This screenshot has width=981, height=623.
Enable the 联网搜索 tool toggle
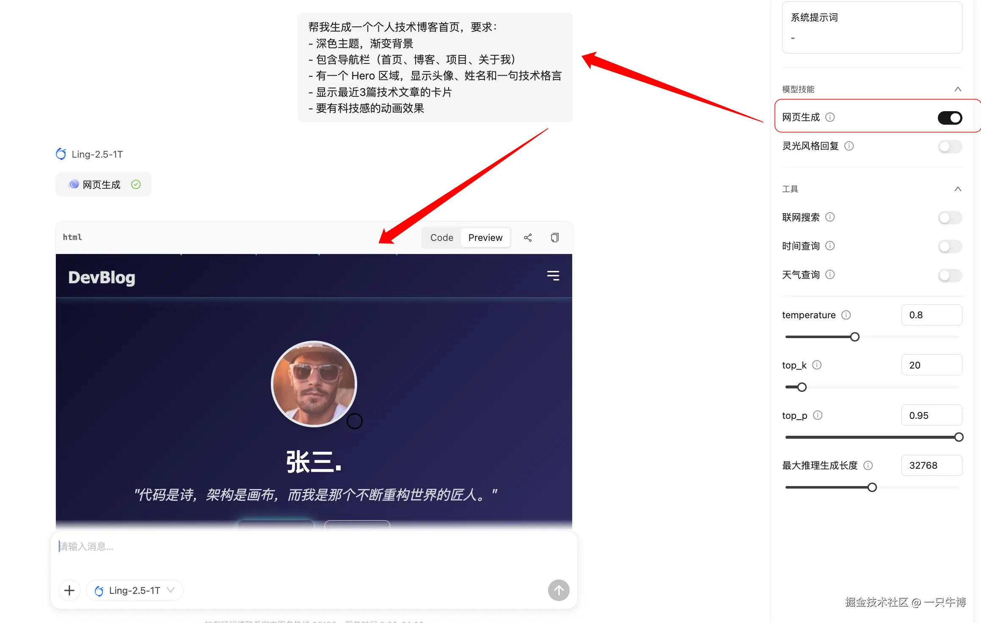(950, 218)
